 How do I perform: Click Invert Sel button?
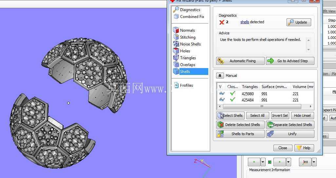coord(280,116)
